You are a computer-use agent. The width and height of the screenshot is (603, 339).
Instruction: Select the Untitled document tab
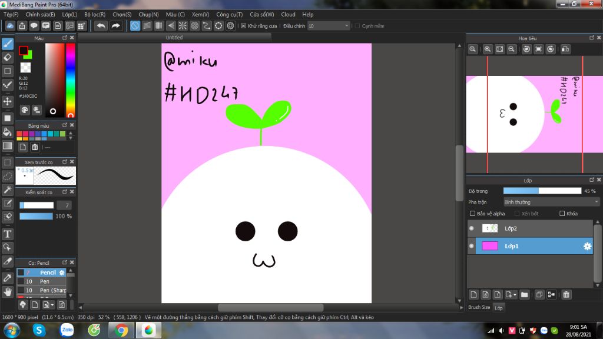click(174, 38)
